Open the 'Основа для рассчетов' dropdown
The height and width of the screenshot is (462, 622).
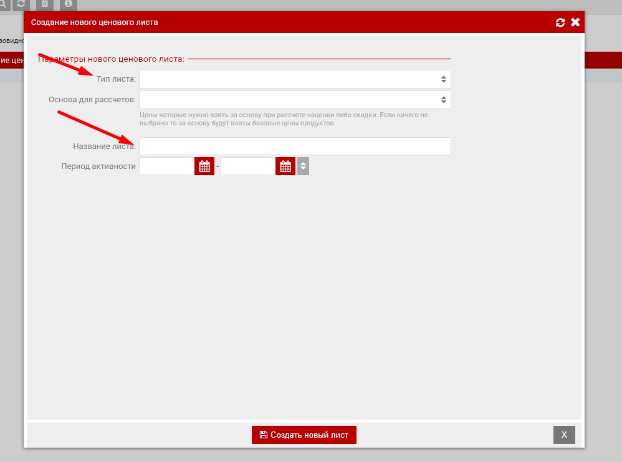point(295,100)
